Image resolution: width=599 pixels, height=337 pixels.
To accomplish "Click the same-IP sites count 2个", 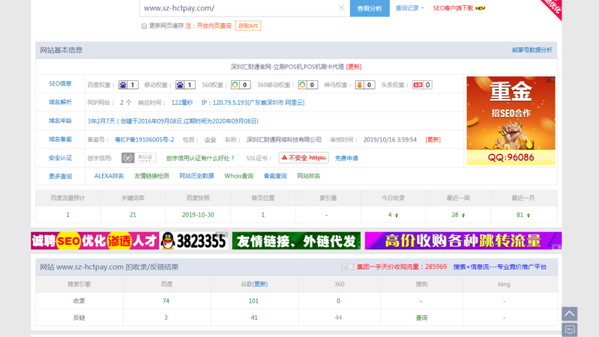I will point(126,103).
